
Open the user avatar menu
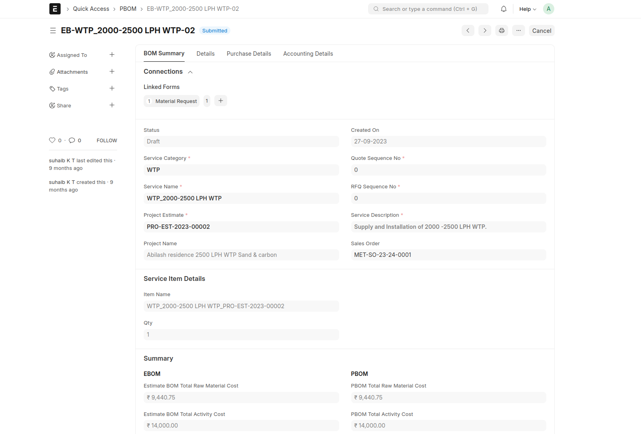(548, 9)
